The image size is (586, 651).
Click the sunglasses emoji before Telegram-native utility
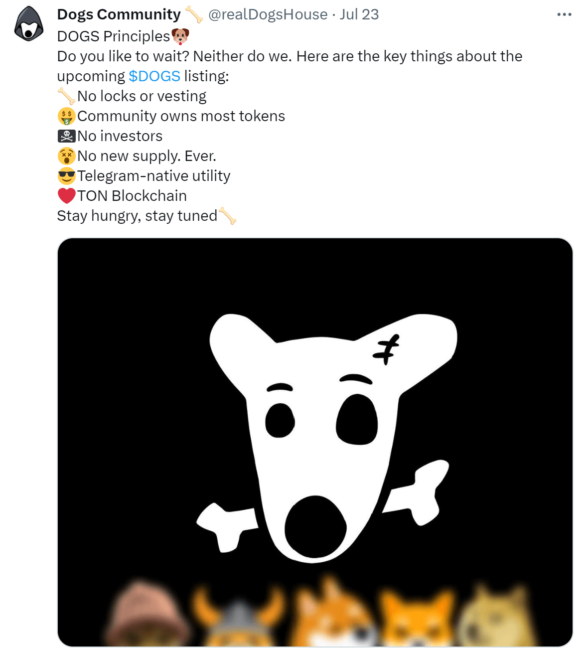tap(66, 175)
